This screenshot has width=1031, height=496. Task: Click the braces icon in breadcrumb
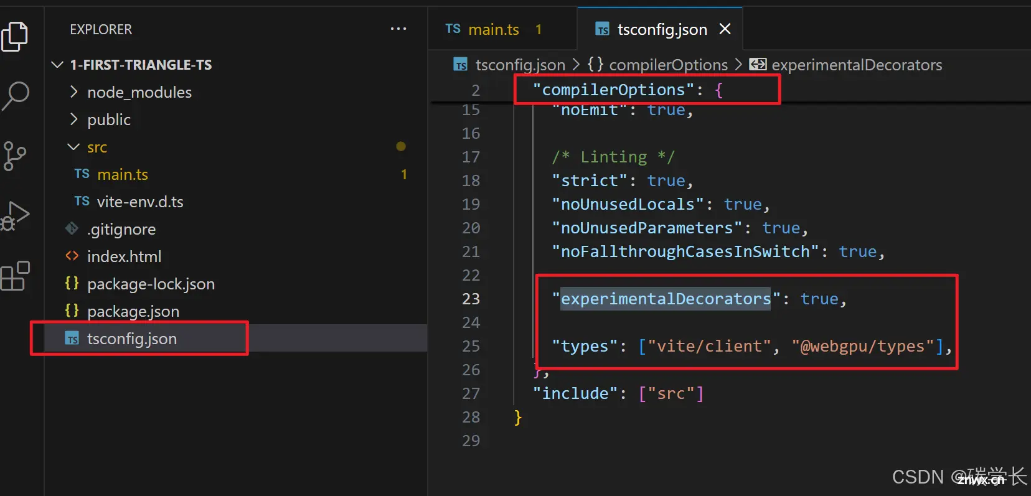(595, 64)
